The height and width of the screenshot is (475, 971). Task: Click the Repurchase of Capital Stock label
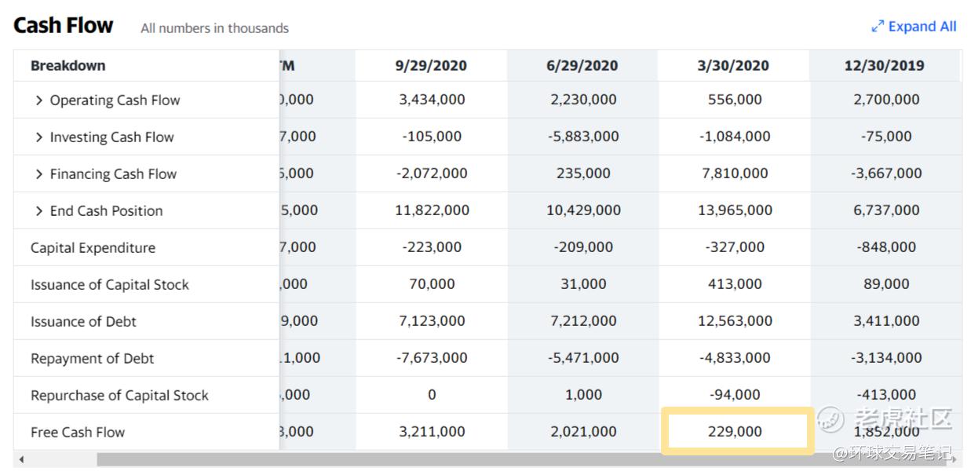[119, 396]
